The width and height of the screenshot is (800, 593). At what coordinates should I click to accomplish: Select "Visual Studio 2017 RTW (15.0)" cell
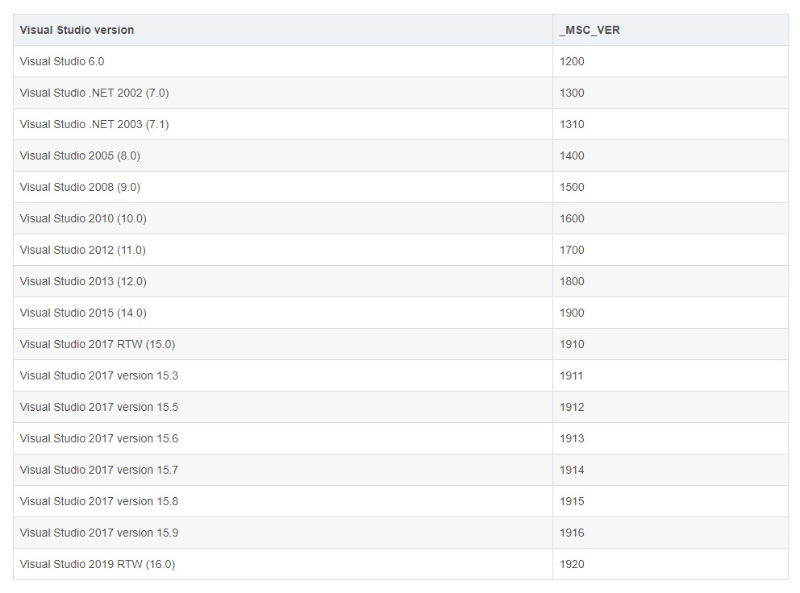point(98,344)
